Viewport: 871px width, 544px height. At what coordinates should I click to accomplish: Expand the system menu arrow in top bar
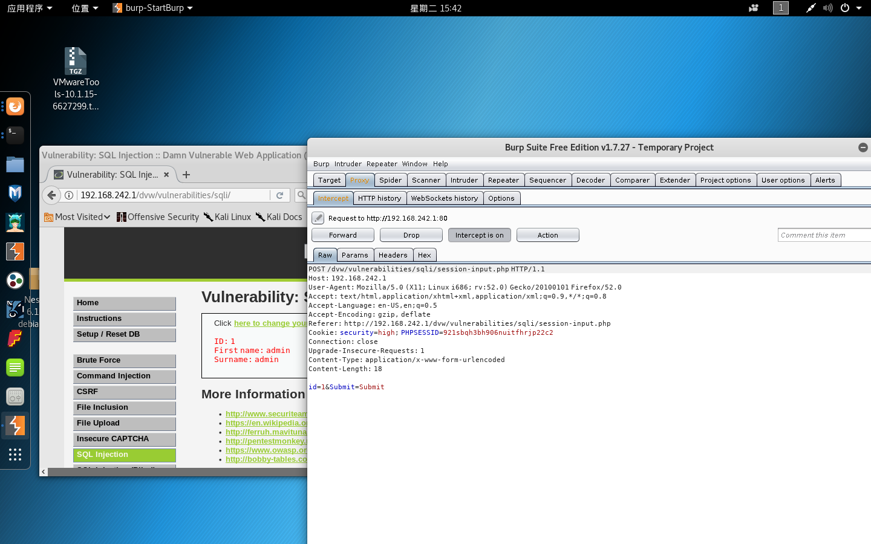(859, 8)
